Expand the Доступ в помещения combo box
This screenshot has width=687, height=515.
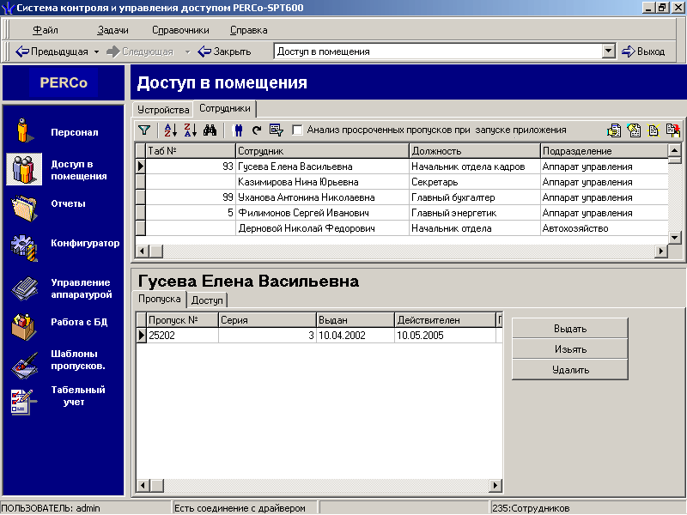tap(609, 51)
